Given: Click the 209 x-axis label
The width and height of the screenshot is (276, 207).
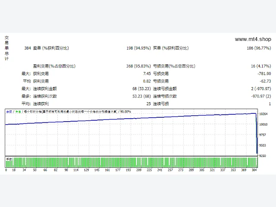Looking at the screenshot, I should (x=139, y=170).
